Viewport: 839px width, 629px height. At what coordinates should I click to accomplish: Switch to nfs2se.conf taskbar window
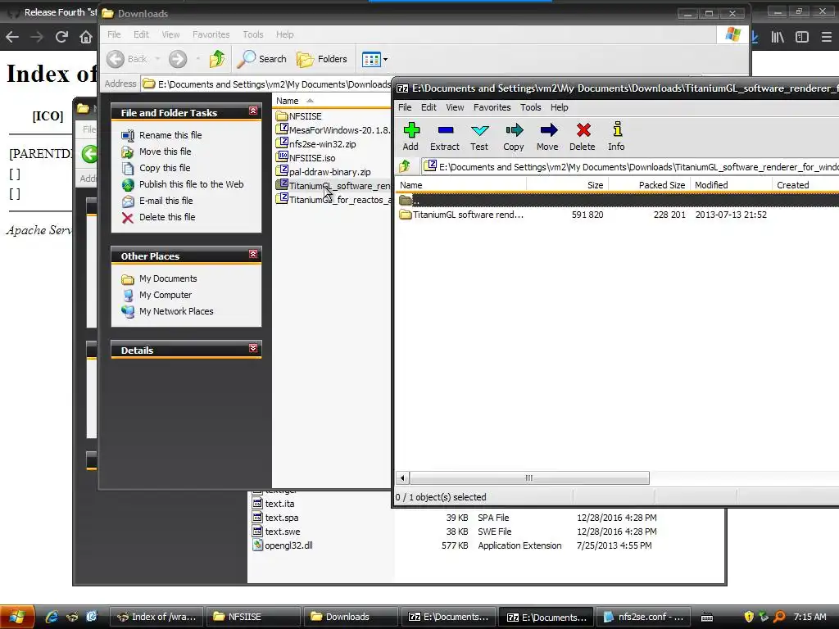644,617
